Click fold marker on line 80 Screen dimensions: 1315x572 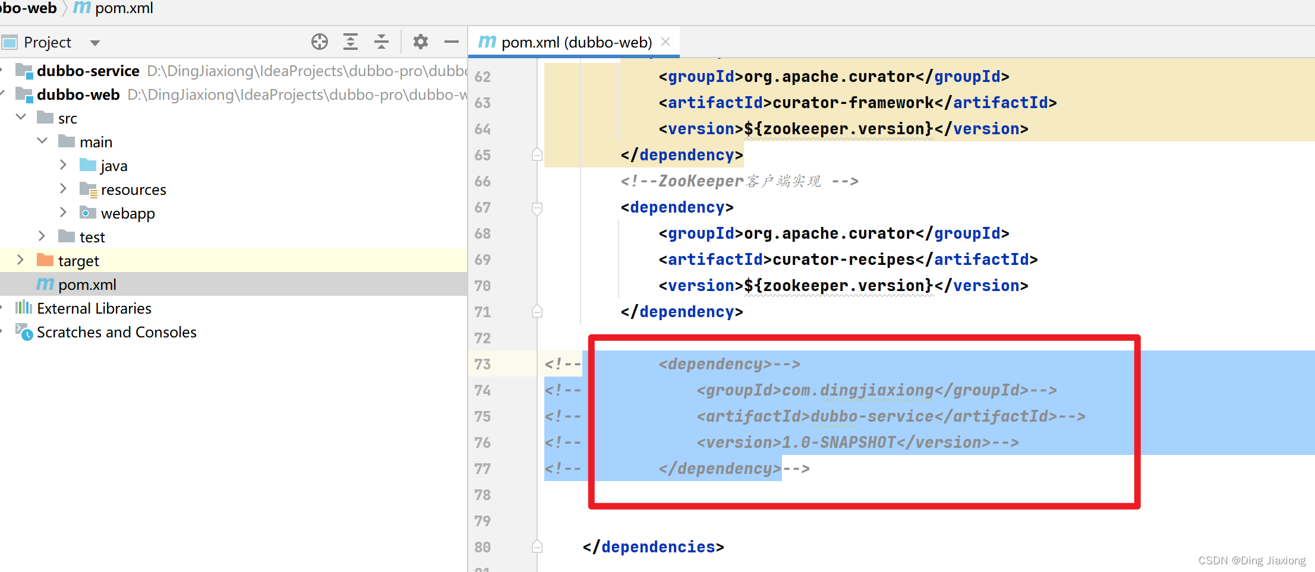click(x=537, y=546)
